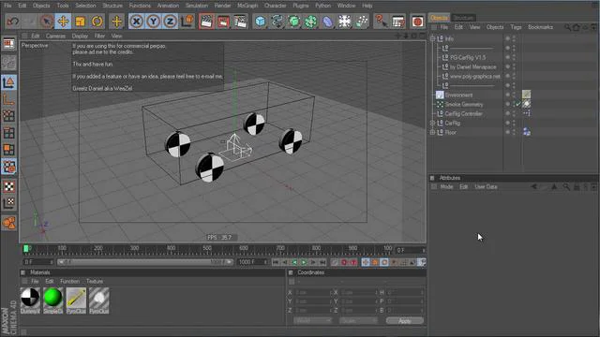The height and width of the screenshot is (337, 600).
Task: Open the Character menu
Action: coord(275,6)
